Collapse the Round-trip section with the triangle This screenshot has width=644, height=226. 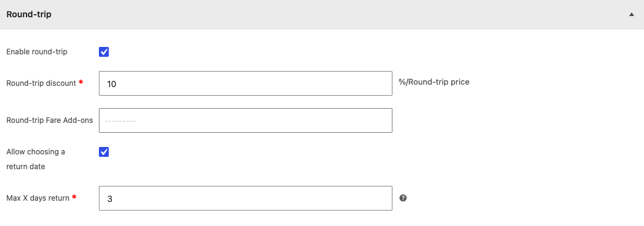(631, 14)
